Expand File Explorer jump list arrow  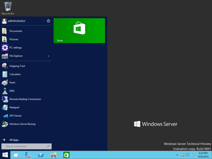click(49, 56)
